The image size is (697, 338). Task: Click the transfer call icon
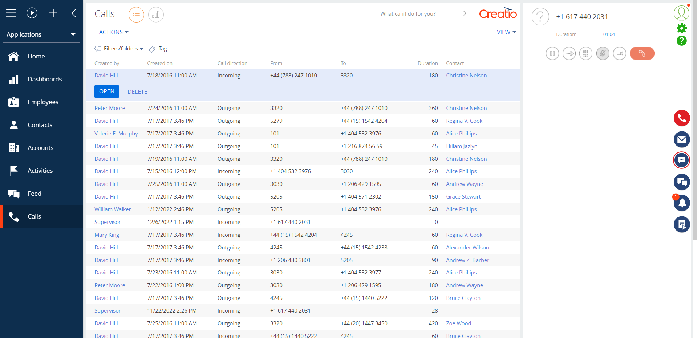[x=569, y=54]
